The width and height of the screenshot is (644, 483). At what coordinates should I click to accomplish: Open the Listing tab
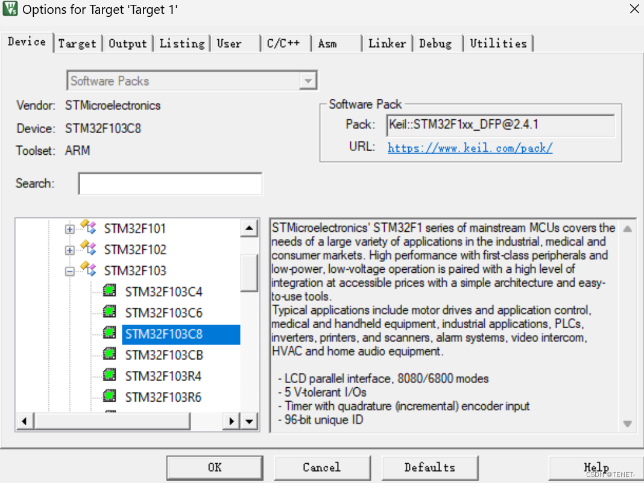pyautogui.click(x=182, y=43)
